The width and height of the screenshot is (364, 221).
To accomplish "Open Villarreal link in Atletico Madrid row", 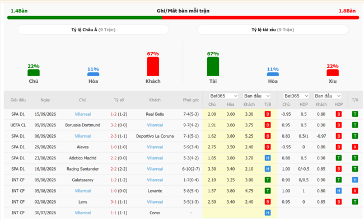I will (x=155, y=158).
